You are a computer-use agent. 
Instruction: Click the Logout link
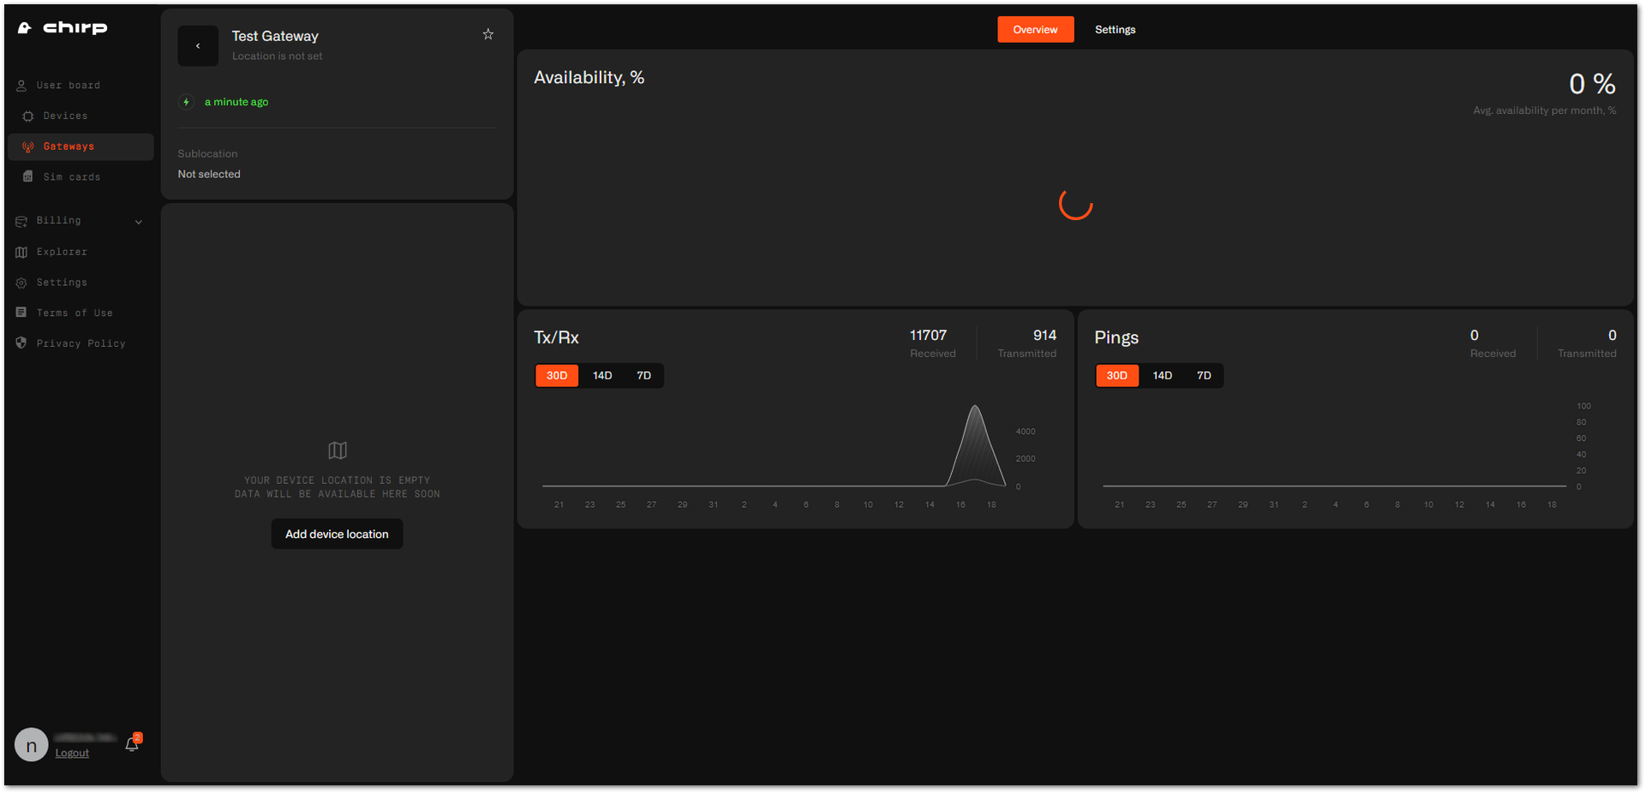point(72,754)
